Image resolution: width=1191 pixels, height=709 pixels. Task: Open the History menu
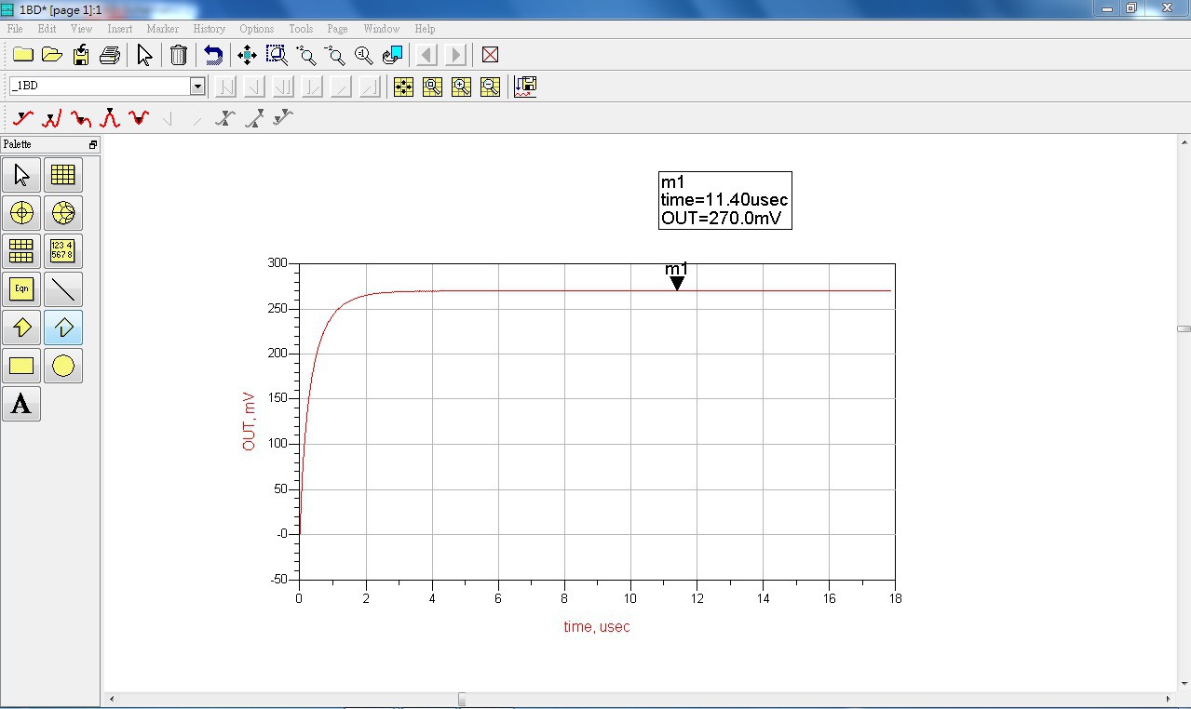point(209,29)
